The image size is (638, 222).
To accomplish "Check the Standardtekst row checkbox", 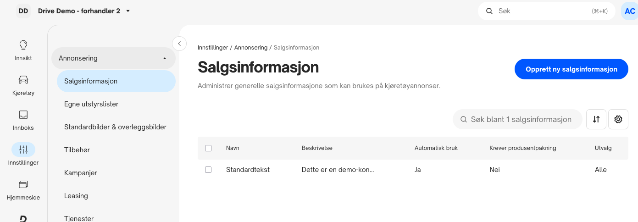I will 208,170.
